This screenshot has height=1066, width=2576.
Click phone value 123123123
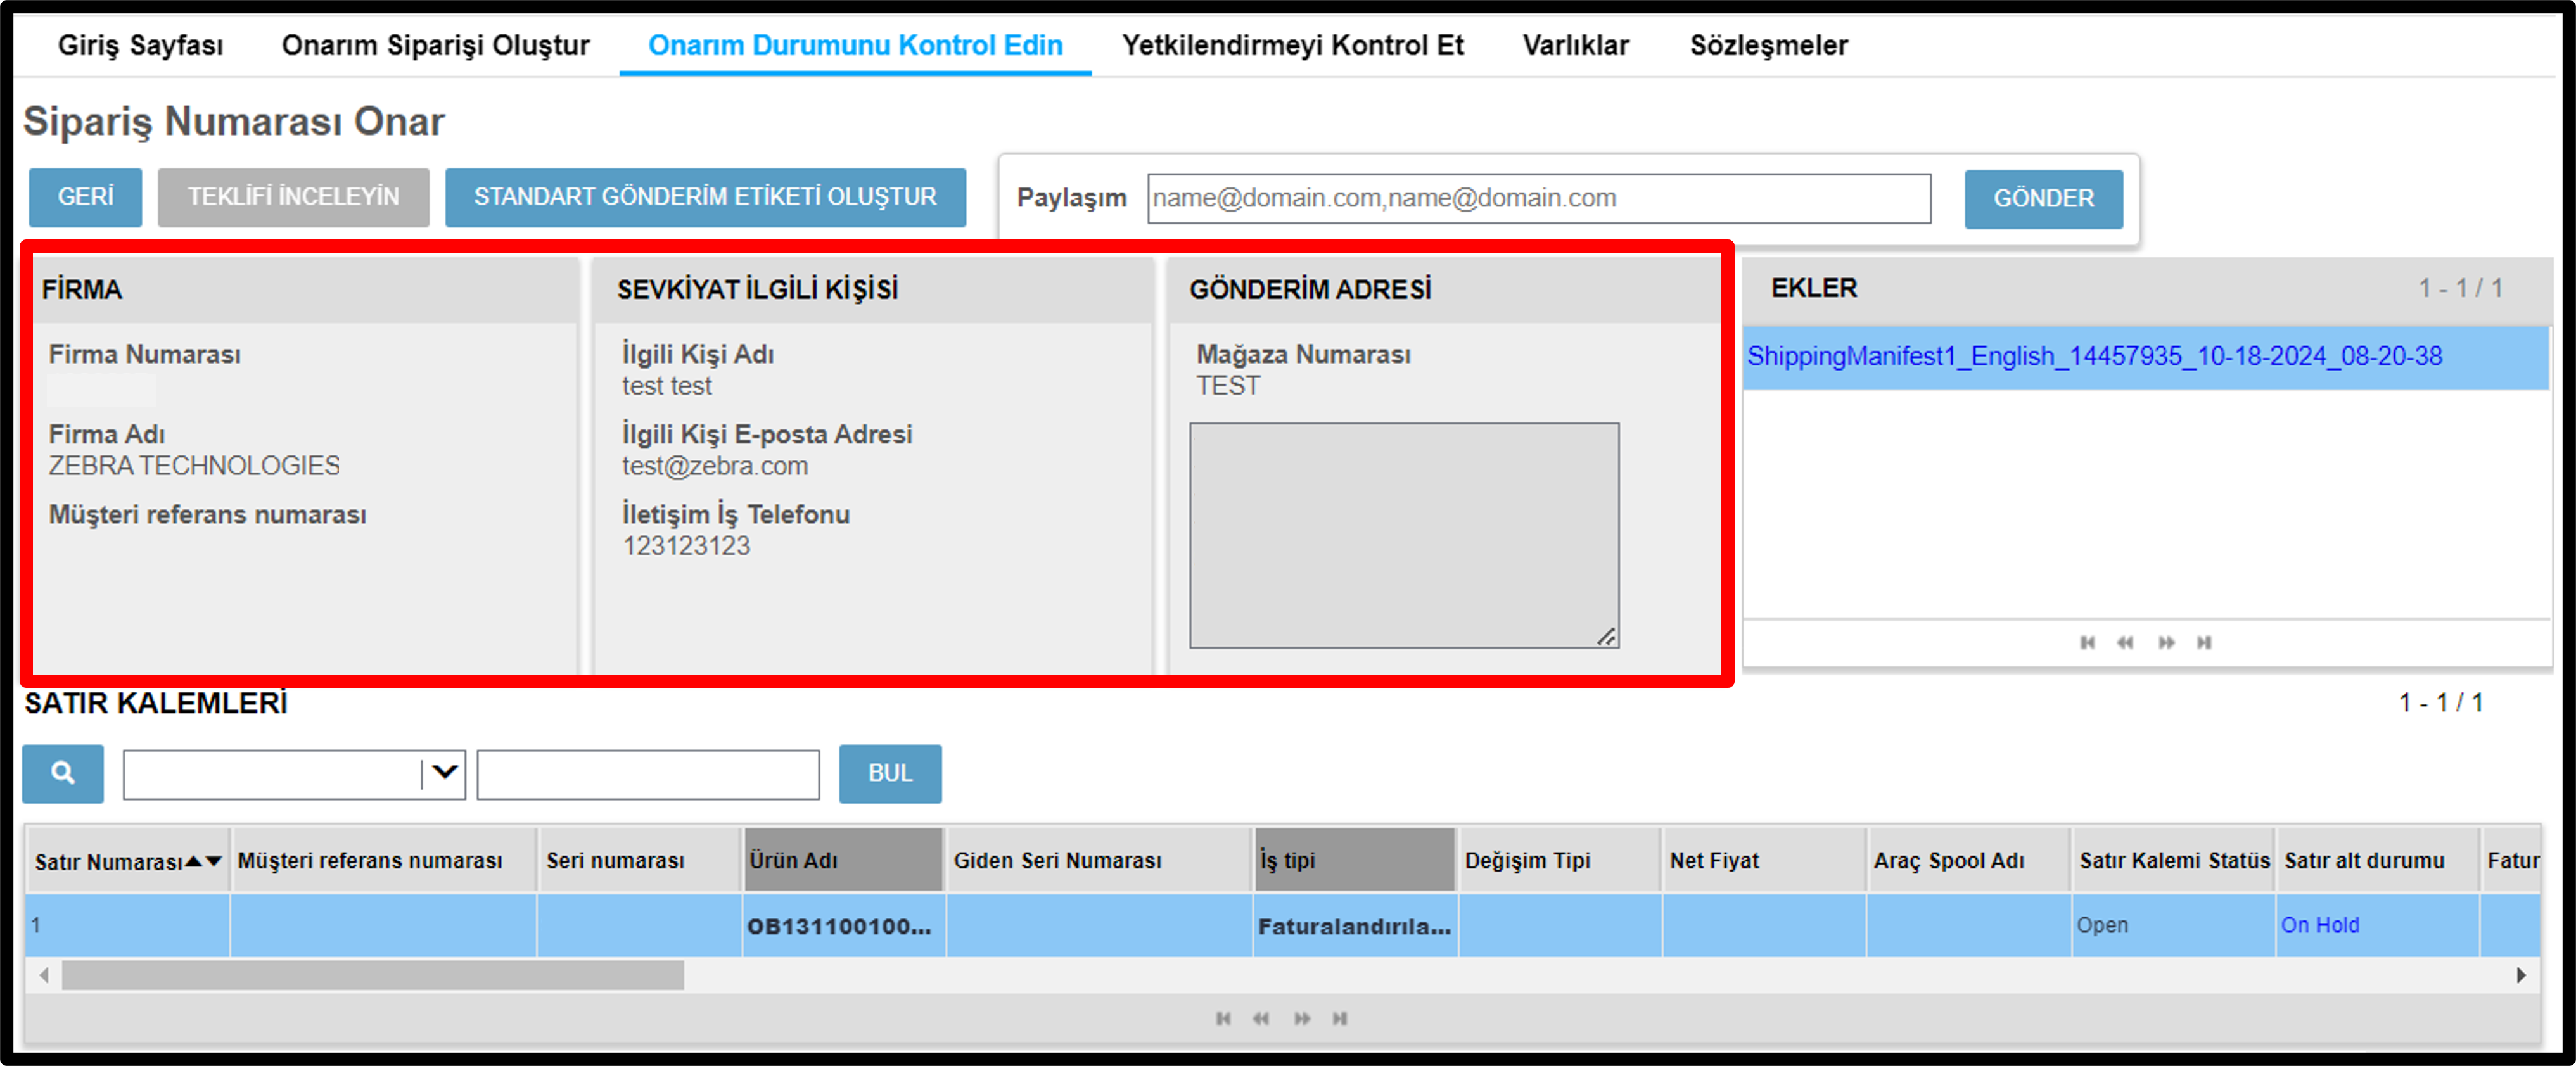[686, 546]
